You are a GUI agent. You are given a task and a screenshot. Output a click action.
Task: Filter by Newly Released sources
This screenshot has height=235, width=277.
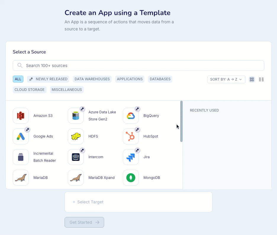pyautogui.click(x=48, y=79)
